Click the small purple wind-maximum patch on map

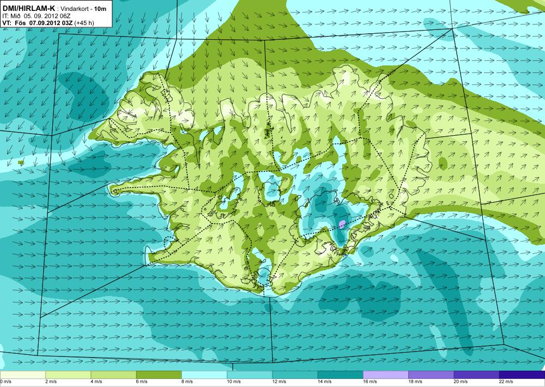[x=342, y=224]
